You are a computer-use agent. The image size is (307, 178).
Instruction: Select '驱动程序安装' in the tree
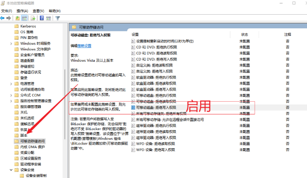(31, 164)
